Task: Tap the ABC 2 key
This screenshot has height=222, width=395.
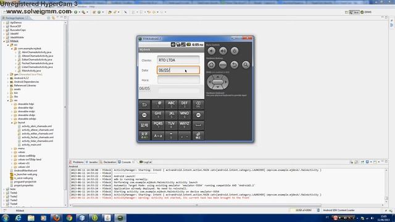Action: coord(172,104)
